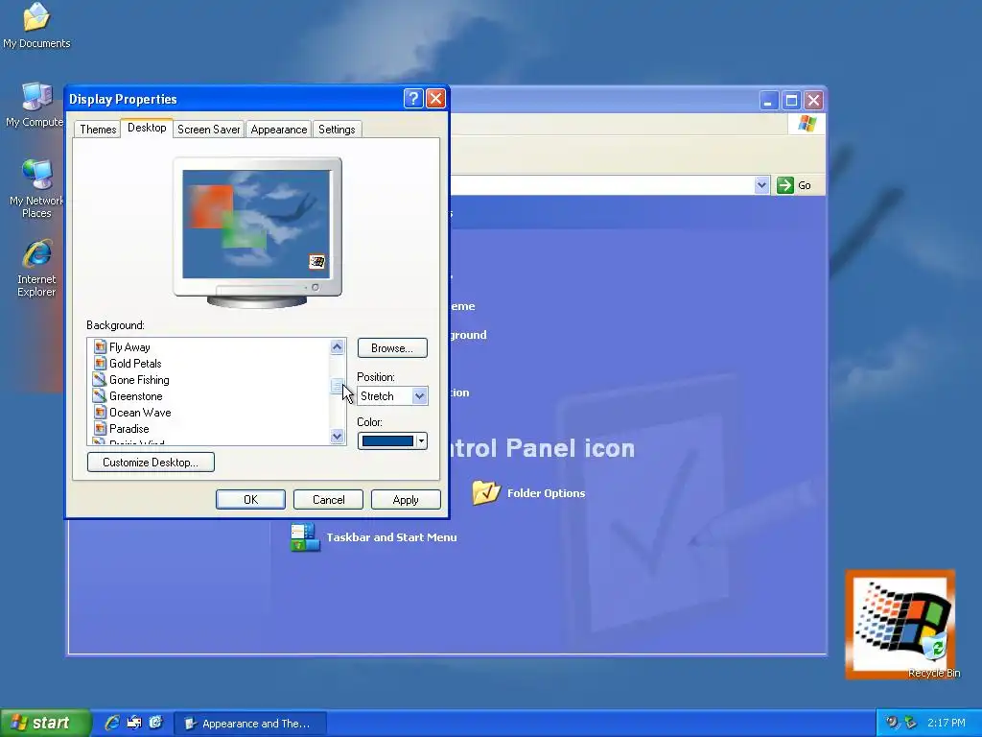The image size is (982, 737).
Task: Maximize the Control Panel window
Action: coord(791,100)
